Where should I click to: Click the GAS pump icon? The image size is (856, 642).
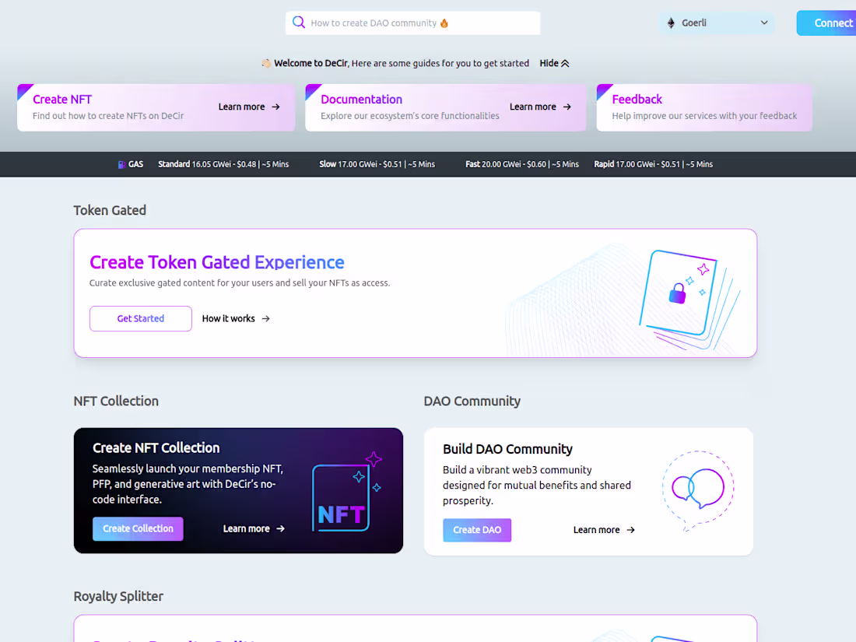click(121, 164)
